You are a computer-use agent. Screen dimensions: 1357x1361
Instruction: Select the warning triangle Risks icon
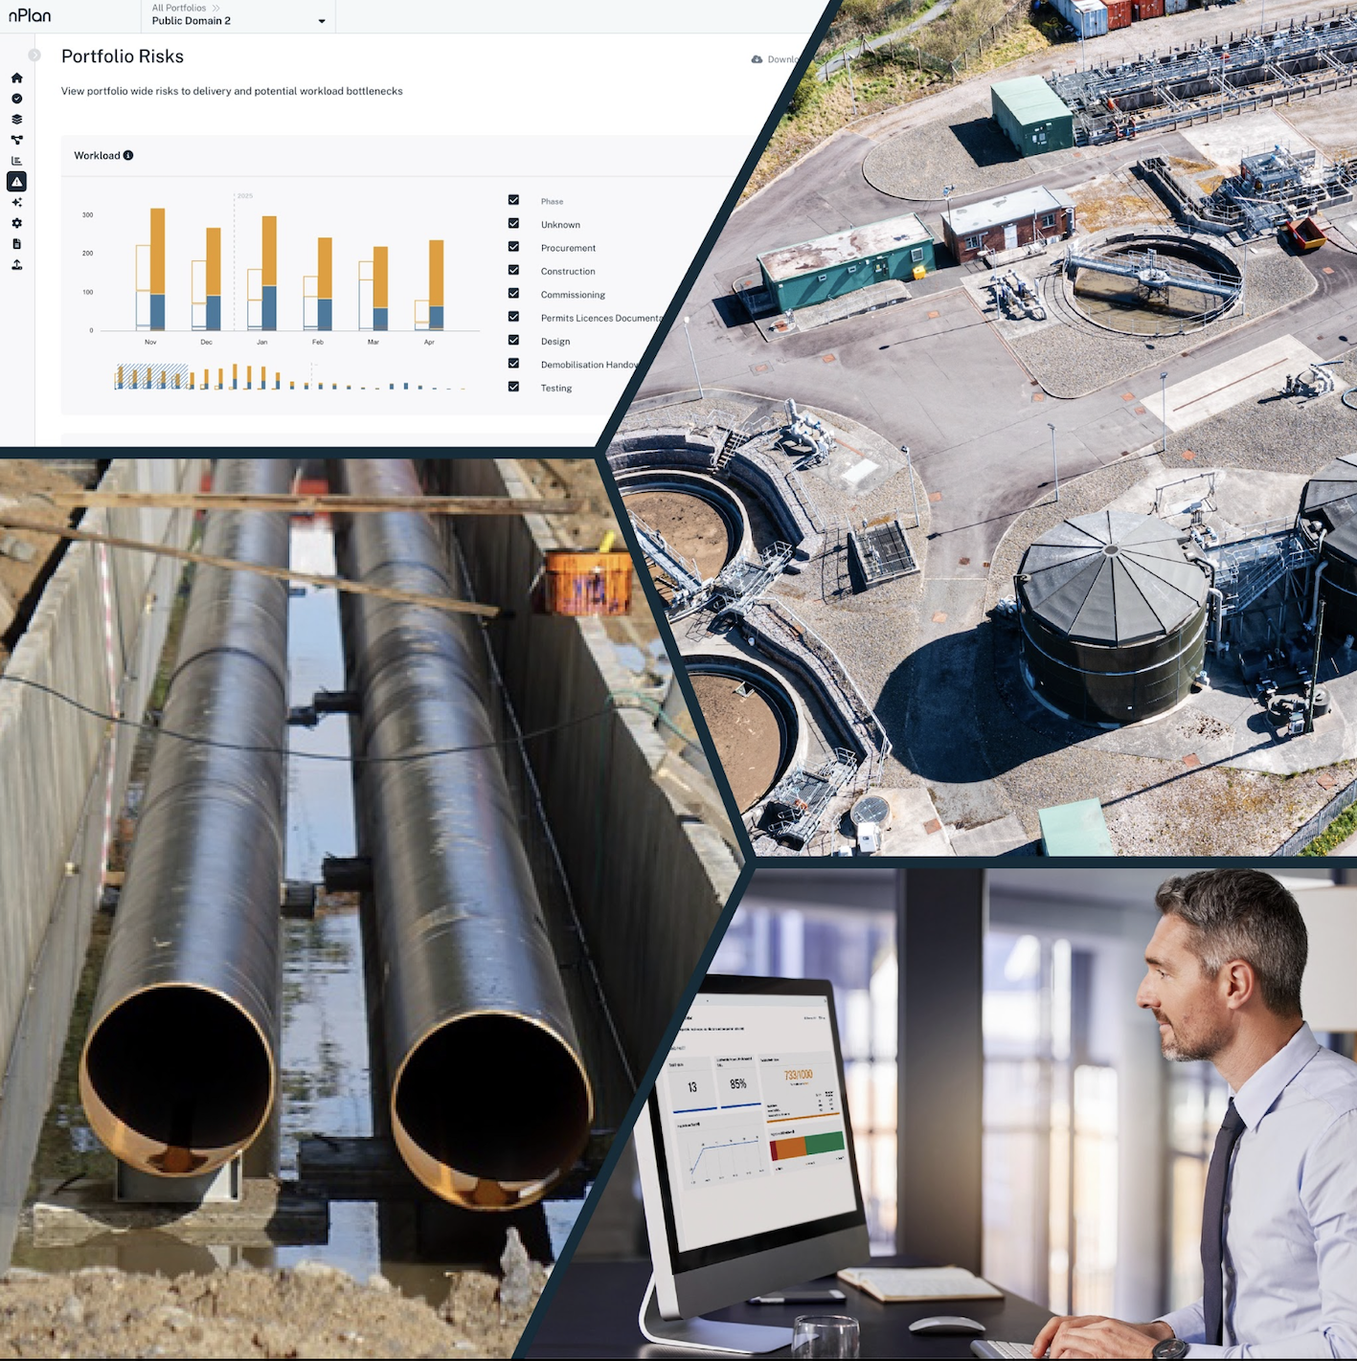click(16, 182)
